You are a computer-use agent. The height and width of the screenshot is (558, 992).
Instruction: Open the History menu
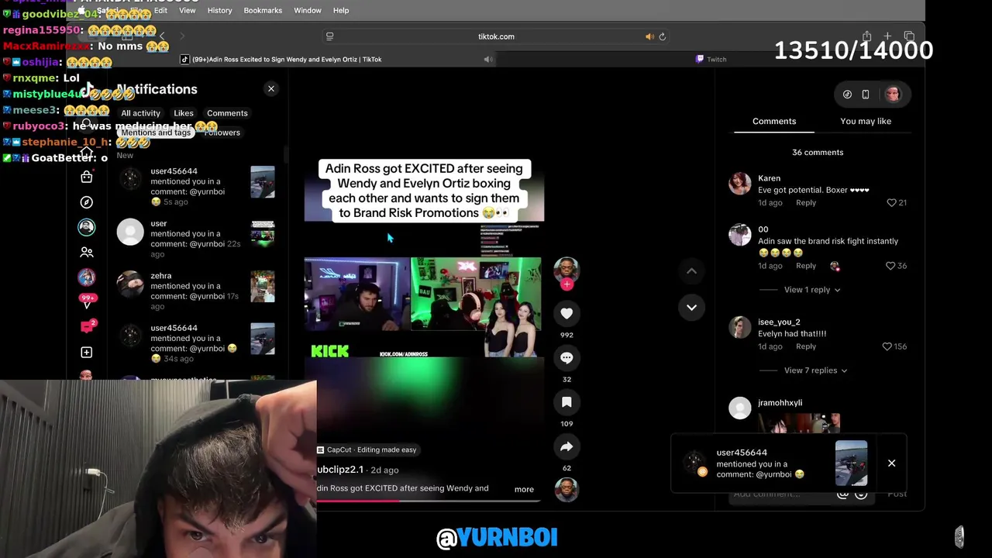[x=219, y=10]
